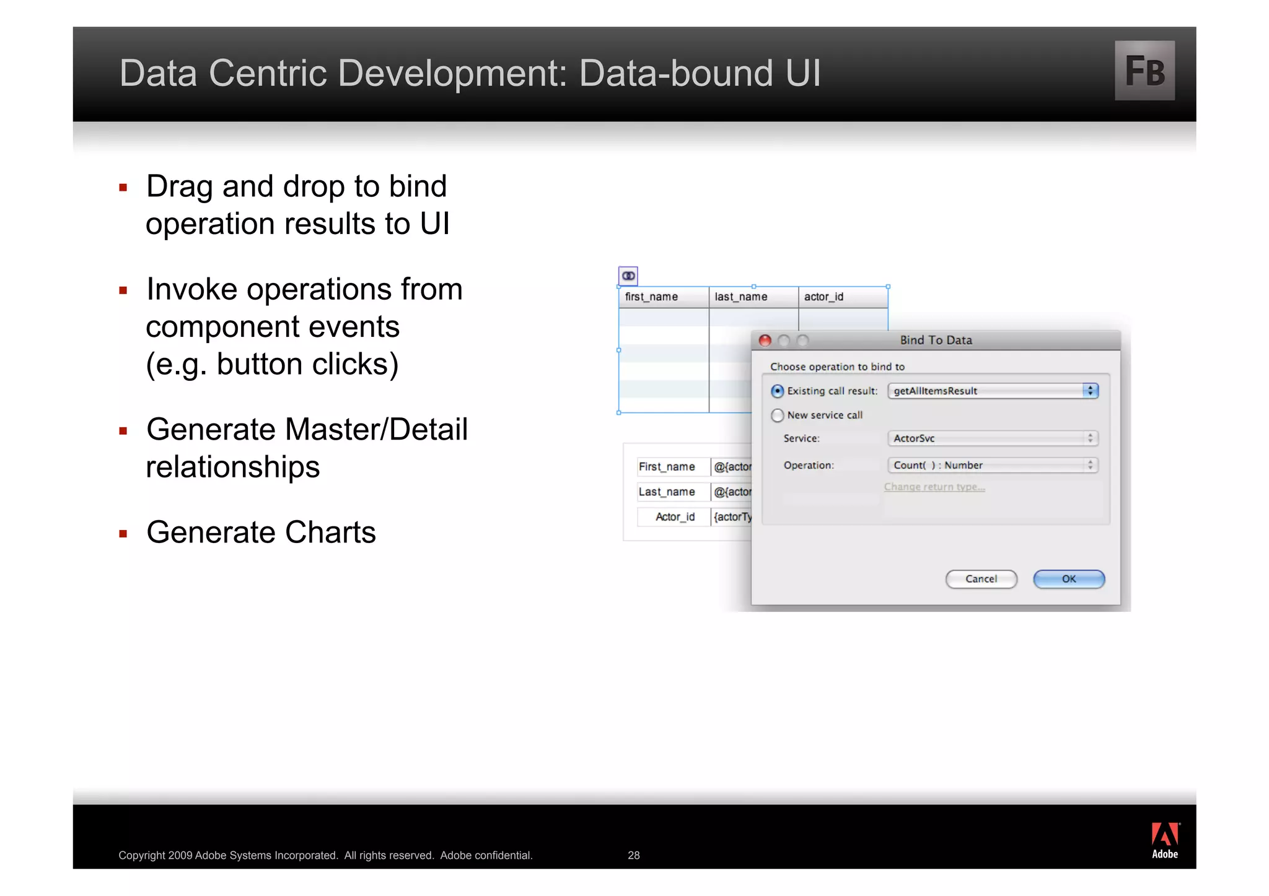Click the first_name column header
The width and height of the screenshot is (1269, 896).
664,297
